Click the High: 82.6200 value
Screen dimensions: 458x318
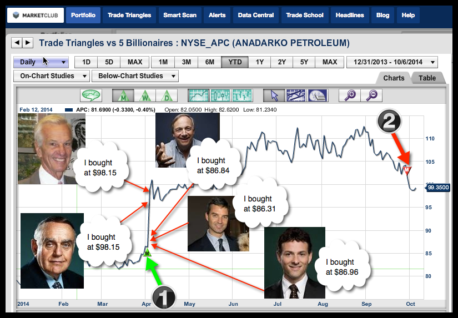pos(222,110)
